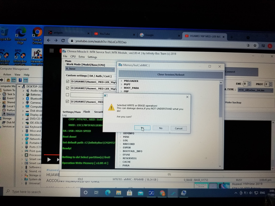Image resolution: width=275 pixels, height=206 pixels.
Task: Open Cortana circle on the taskbar
Action: [x=86, y=193]
